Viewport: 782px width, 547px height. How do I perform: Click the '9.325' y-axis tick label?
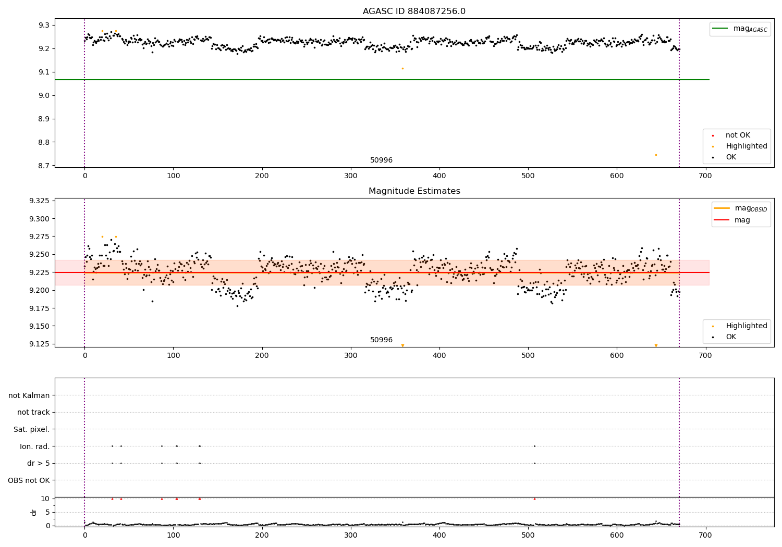(40, 201)
